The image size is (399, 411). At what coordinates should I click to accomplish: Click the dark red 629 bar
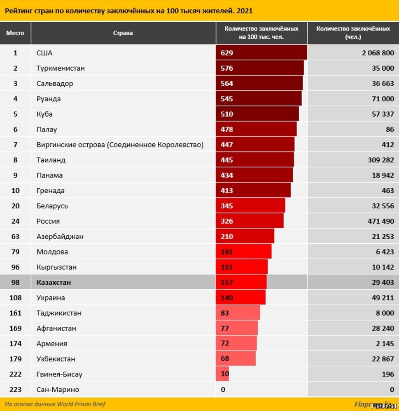(261, 53)
